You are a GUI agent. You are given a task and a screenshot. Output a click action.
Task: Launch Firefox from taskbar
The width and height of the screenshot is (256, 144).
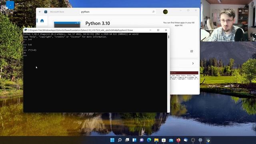pos(178,140)
